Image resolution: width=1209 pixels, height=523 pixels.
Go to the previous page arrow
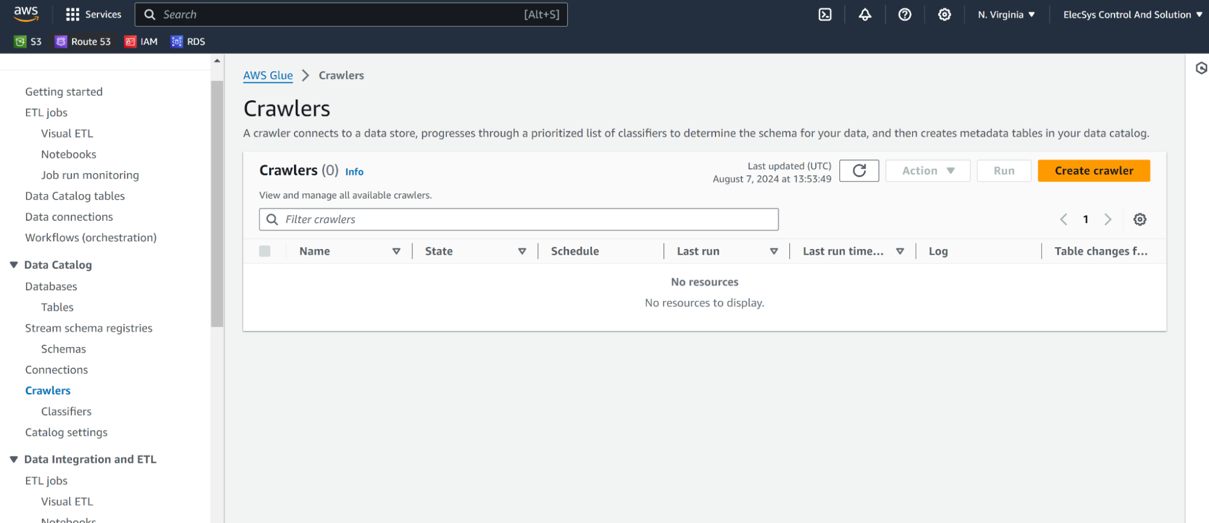(1064, 219)
